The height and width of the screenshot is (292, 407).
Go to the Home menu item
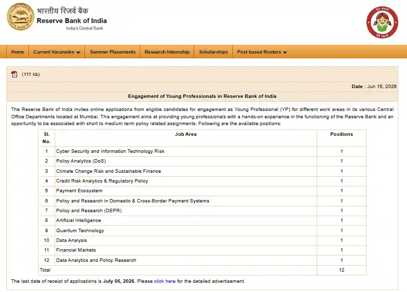(18, 52)
